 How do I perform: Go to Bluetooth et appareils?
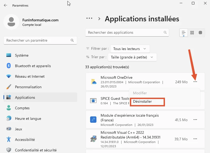(x=33, y=66)
